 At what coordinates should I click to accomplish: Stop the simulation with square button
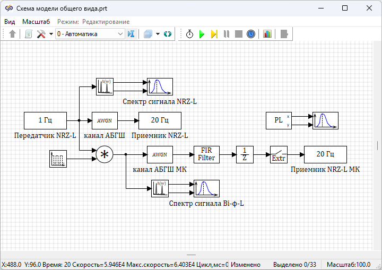tap(239, 34)
